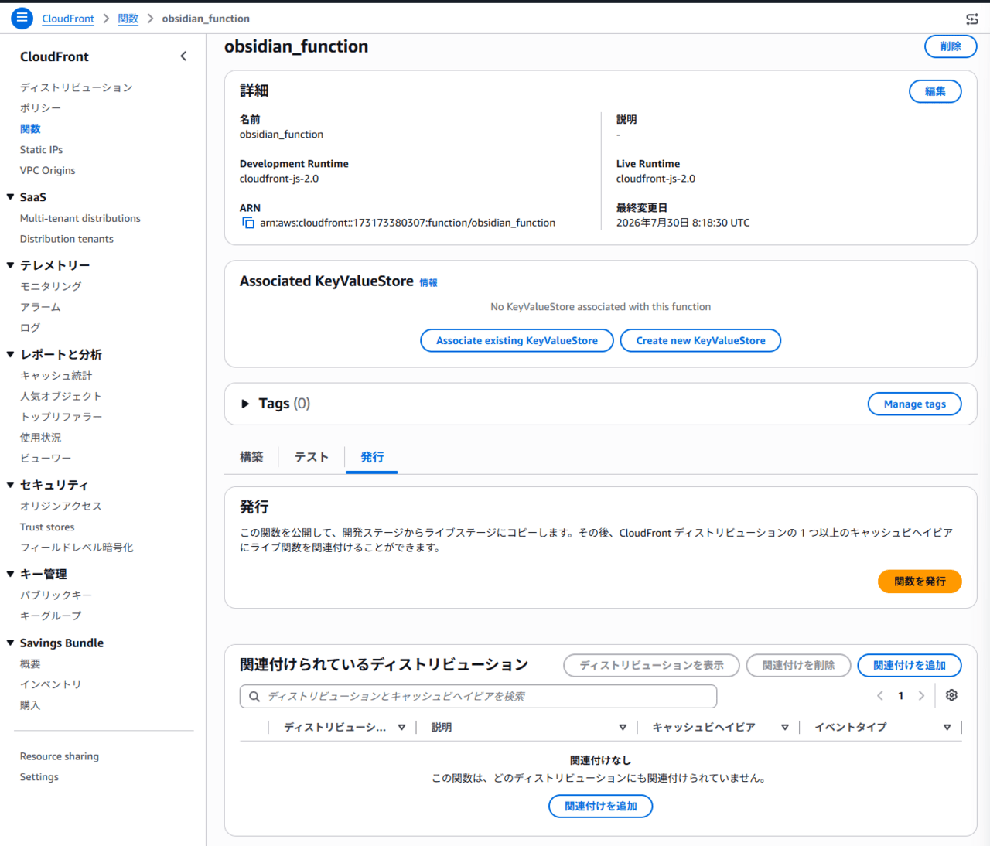Open ログ in sidebar
990x846 pixels.
[30, 328]
